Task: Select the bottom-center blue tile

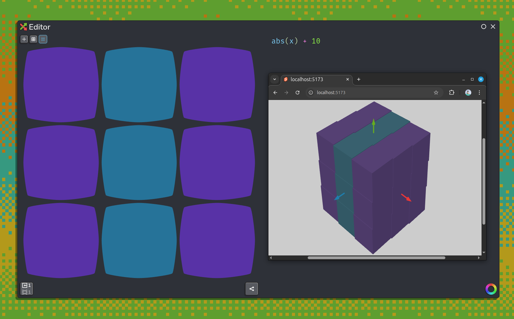Action: pos(139,240)
